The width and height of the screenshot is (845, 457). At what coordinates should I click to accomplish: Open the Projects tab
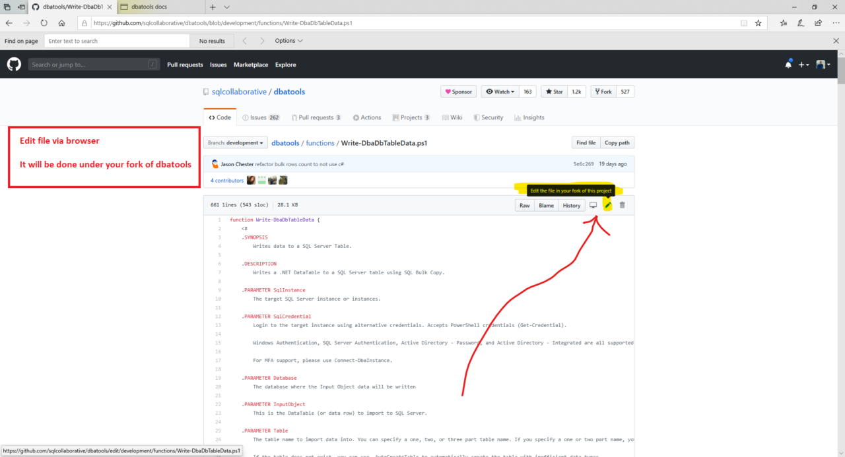pyautogui.click(x=411, y=117)
